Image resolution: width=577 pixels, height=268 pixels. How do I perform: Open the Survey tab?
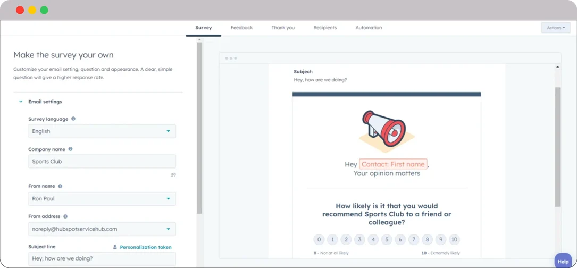coord(204,28)
